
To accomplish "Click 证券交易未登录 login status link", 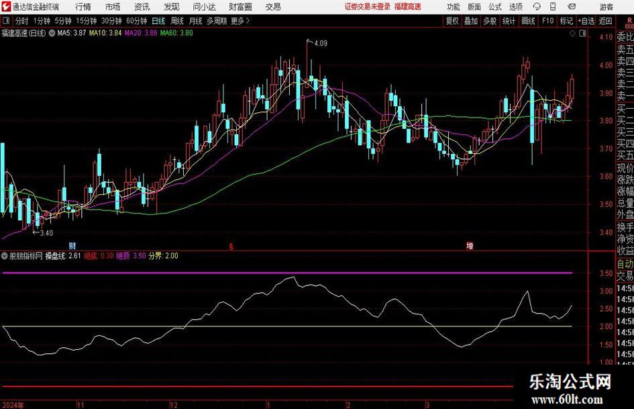I will [x=368, y=7].
